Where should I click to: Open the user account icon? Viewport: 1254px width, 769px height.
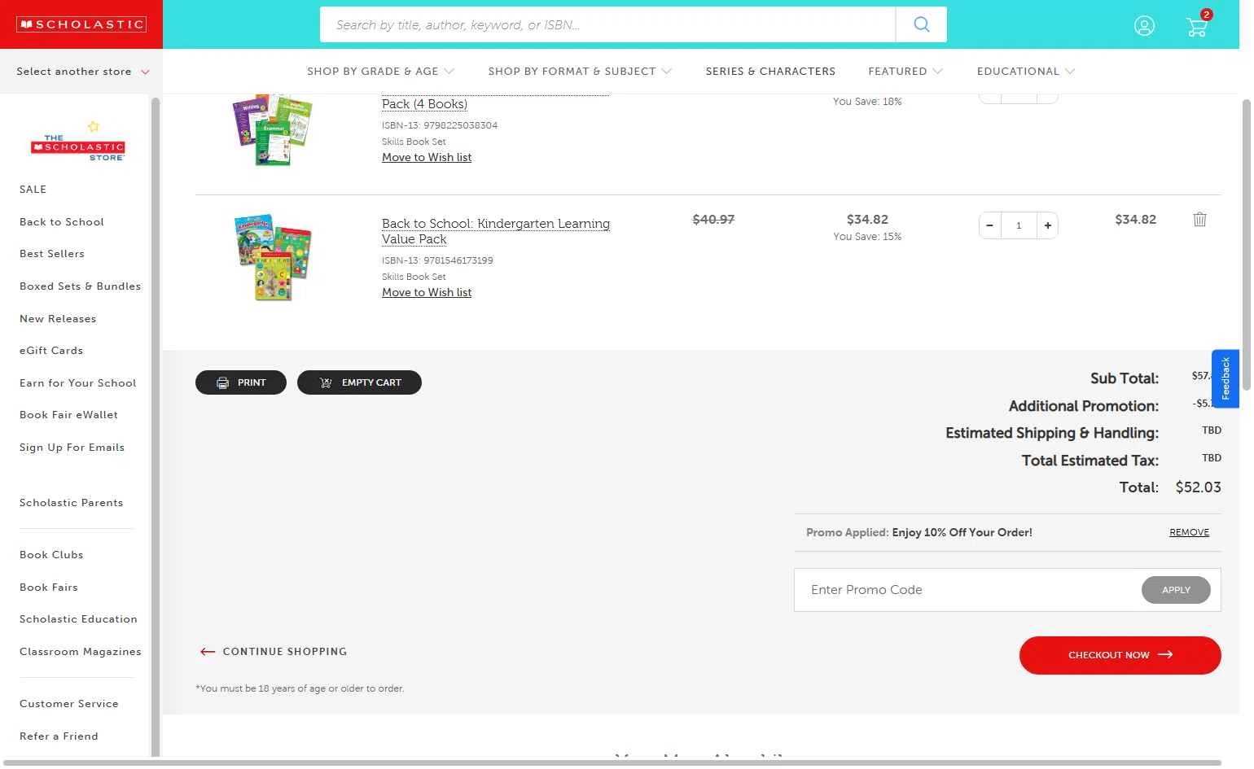(x=1144, y=26)
